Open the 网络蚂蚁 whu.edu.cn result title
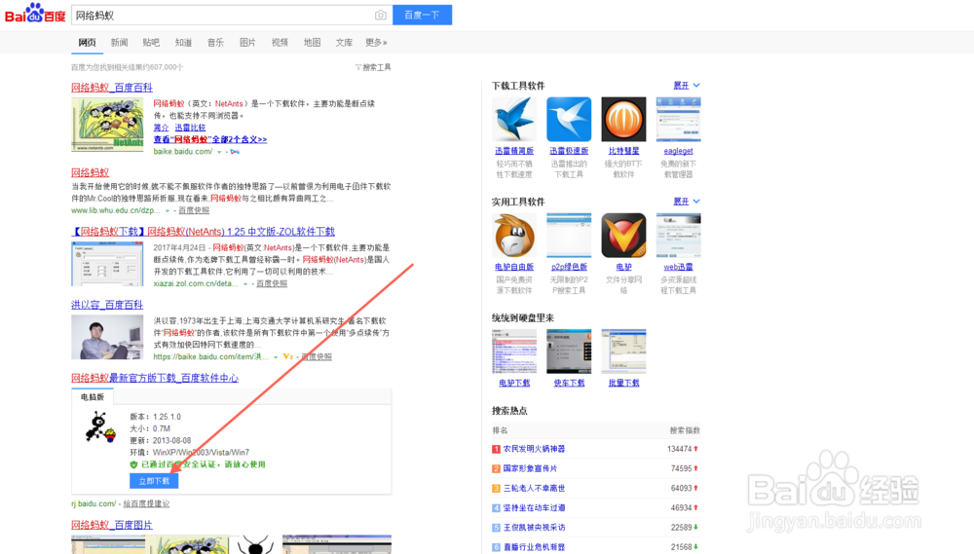 click(x=90, y=172)
